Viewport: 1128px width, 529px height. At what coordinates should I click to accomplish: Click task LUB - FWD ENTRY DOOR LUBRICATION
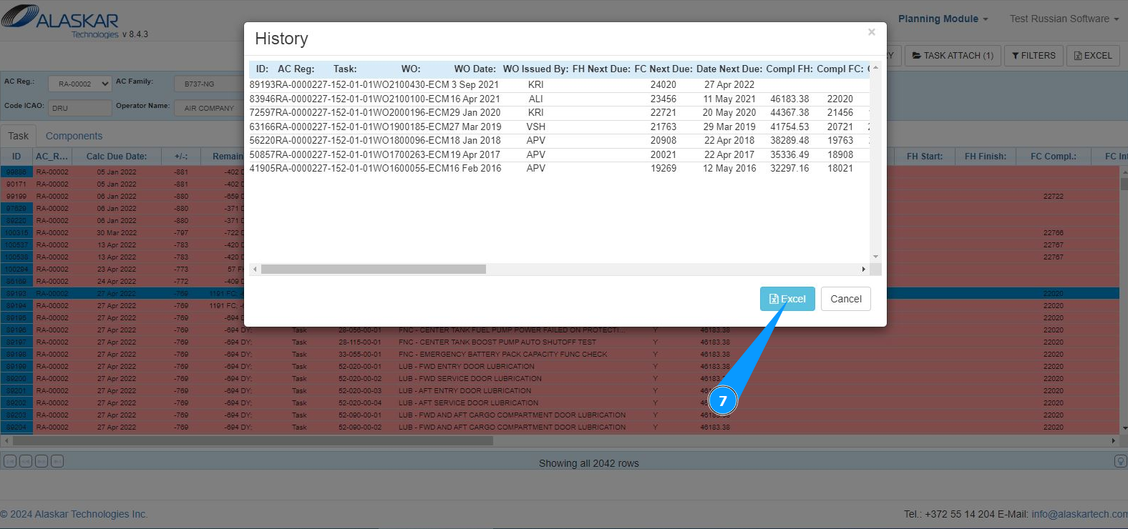point(466,366)
